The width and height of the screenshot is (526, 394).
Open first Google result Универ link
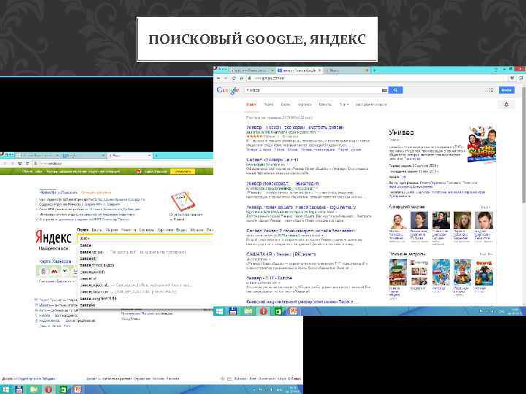pyautogui.click(x=295, y=128)
